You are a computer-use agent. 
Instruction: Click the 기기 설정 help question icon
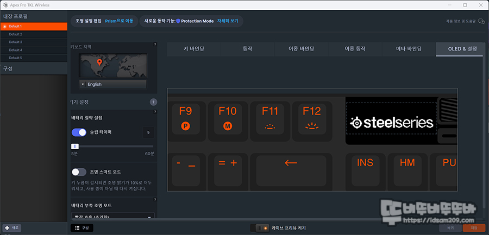tap(153, 102)
